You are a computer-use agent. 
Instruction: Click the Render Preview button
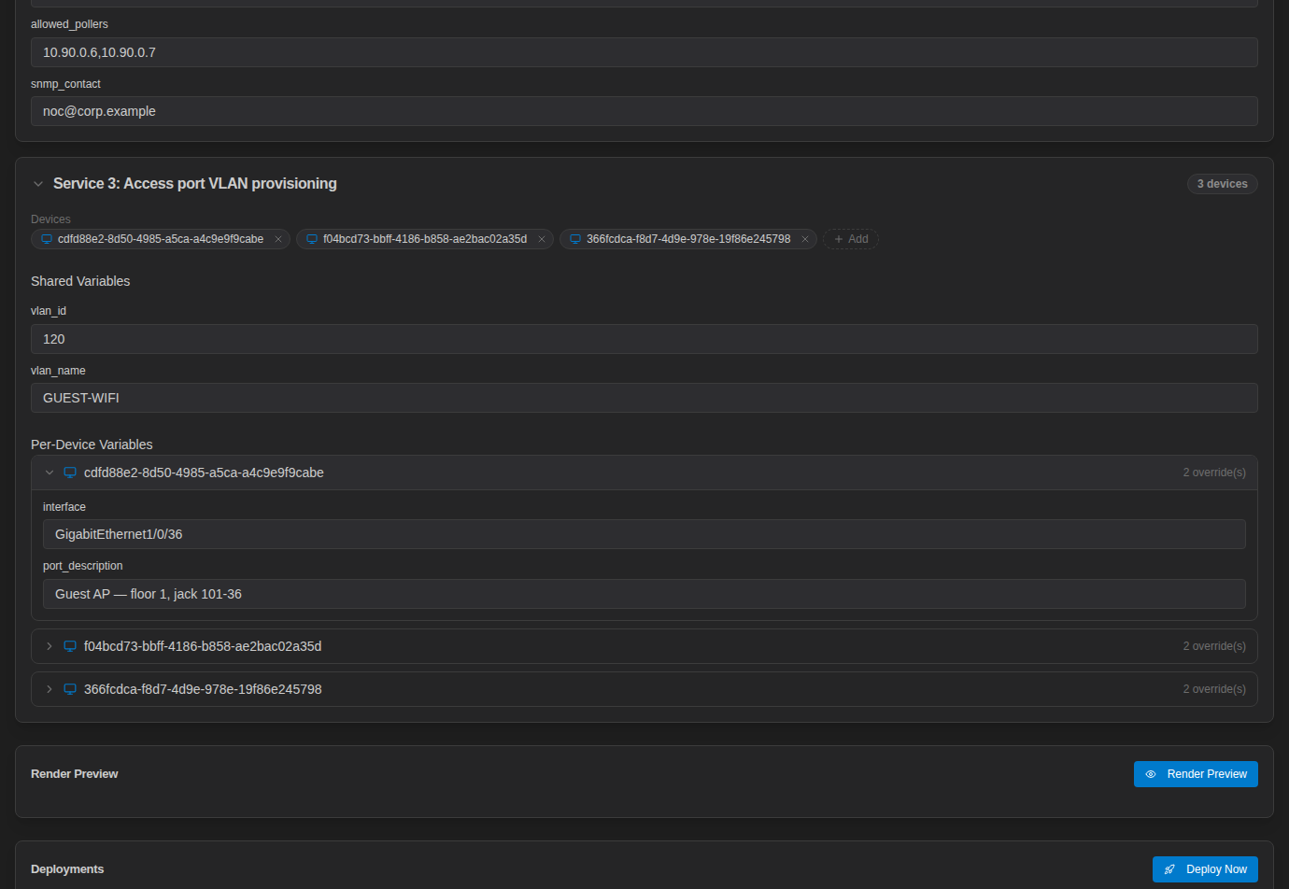click(x=1196, y=774)
